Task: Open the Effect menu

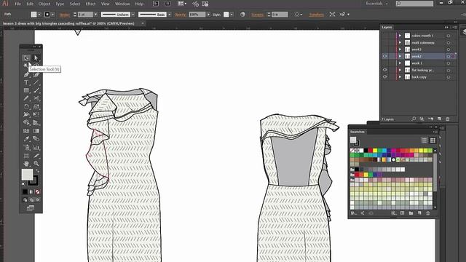Action: [x=90, y=4]
